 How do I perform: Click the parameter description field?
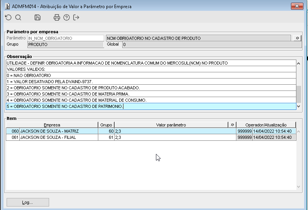click(x=198, y=38)
